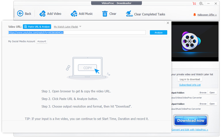Image resolution: width=221 pixels, height=137 pixels.
Task: Click the clipboard icon in Paste URL & Analyze
Action: pos(26,27)
